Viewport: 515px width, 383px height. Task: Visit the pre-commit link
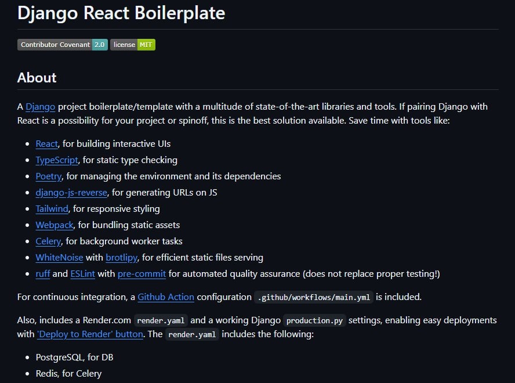pos(142,274)
